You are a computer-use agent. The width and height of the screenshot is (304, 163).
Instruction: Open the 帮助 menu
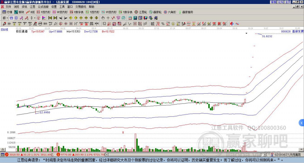(x=91, y=7)
